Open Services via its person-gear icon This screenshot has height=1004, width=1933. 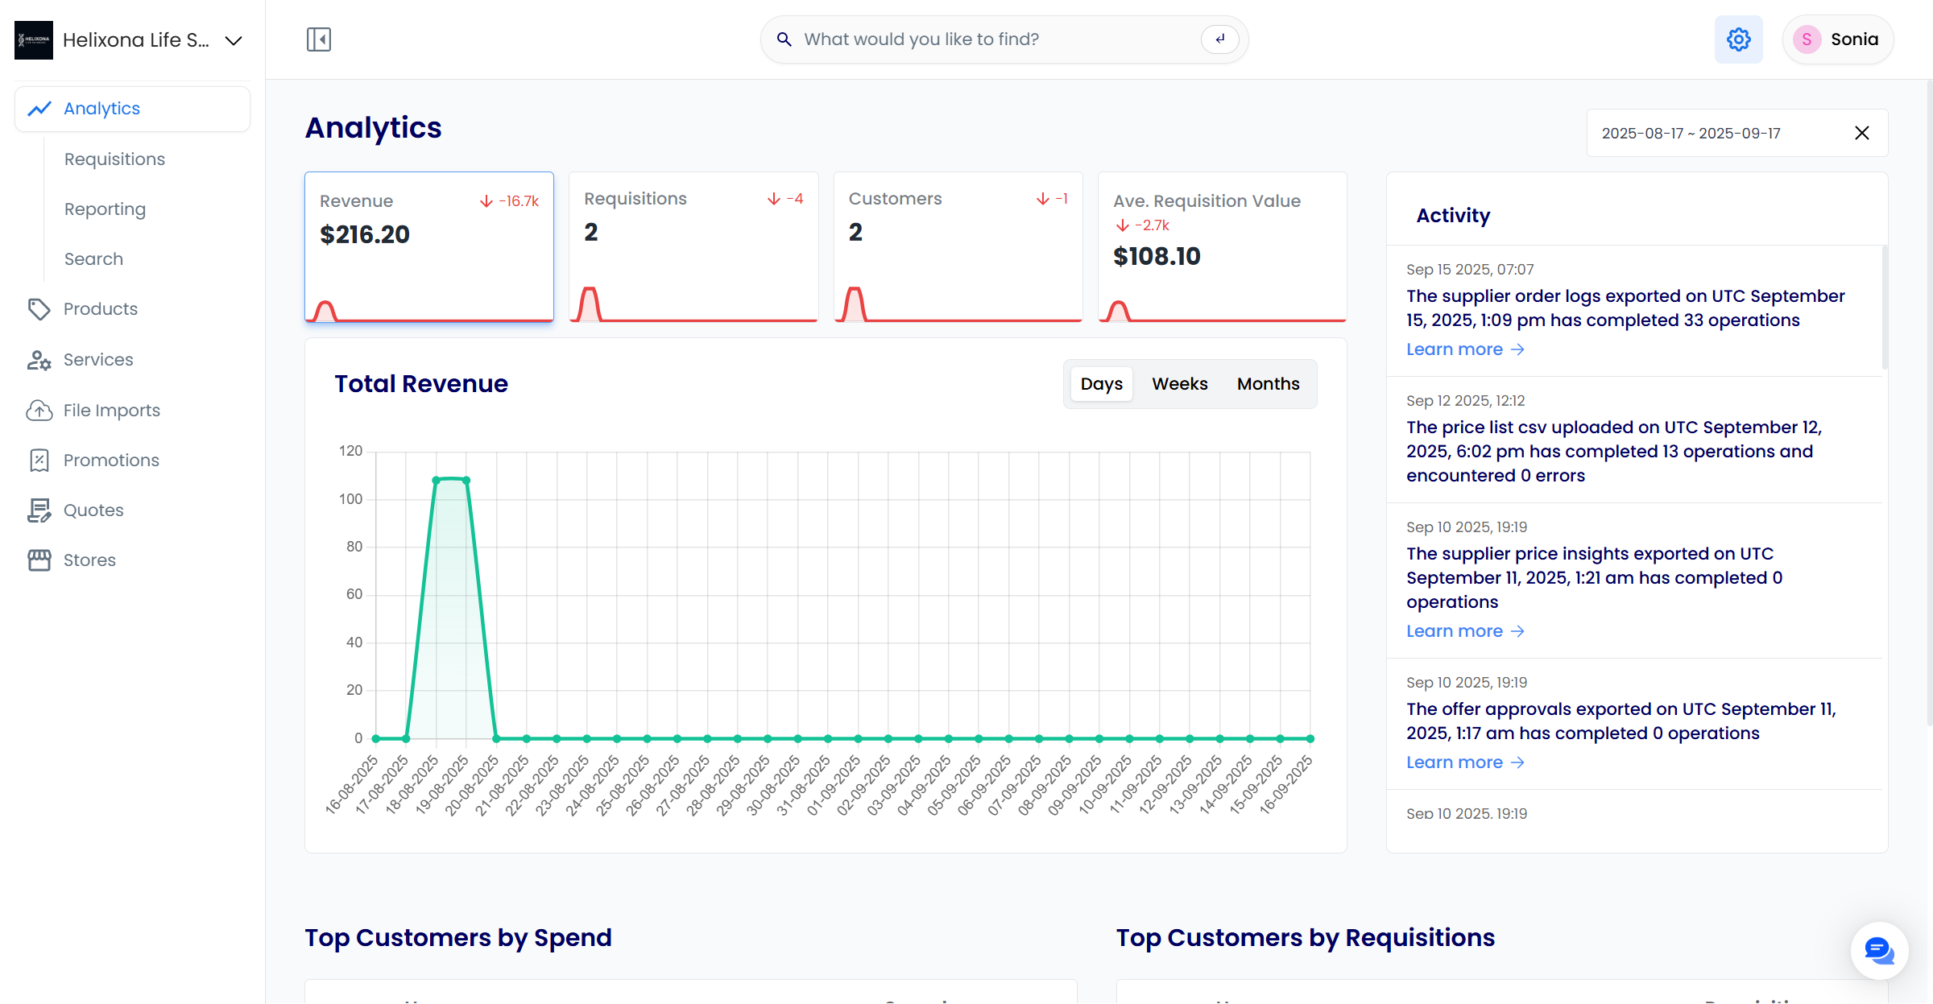point(39,360)
